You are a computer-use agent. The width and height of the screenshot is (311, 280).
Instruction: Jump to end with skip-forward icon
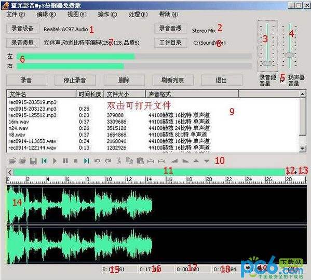tap(87, 161)
